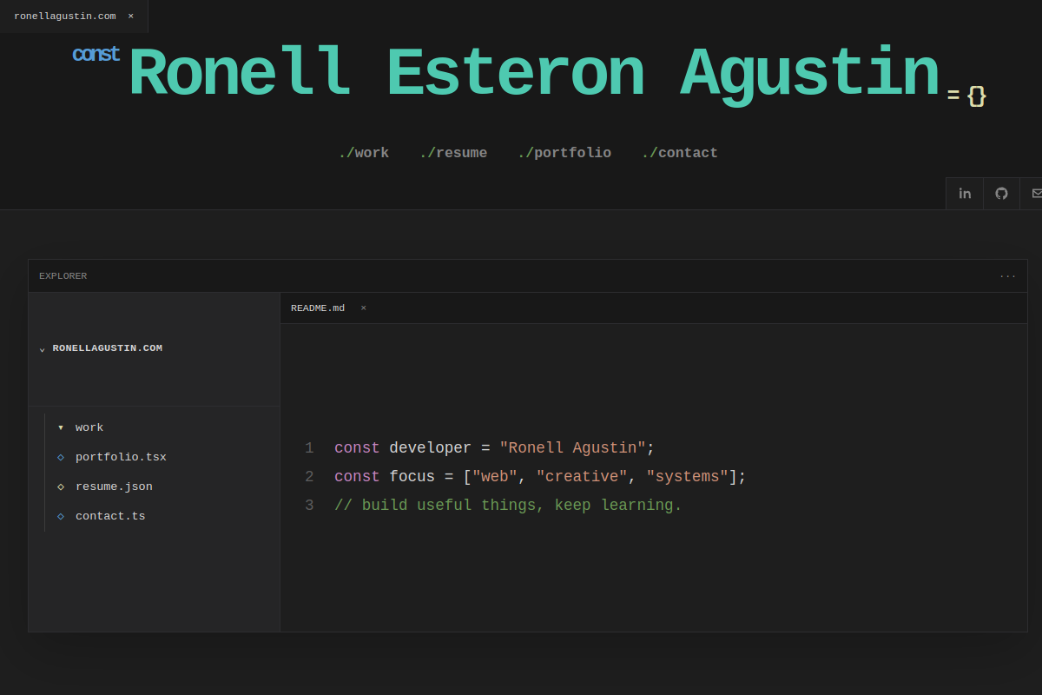Image resolution: width=1042 pixels, height=695 pixels.
Task: Click the email envelope icon
Action: [1037, 193]
